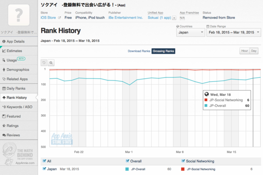The height and width of the screenshot is (175, 263).
Task: Open the iOS Store external link icon
Action: pos(59,17)
